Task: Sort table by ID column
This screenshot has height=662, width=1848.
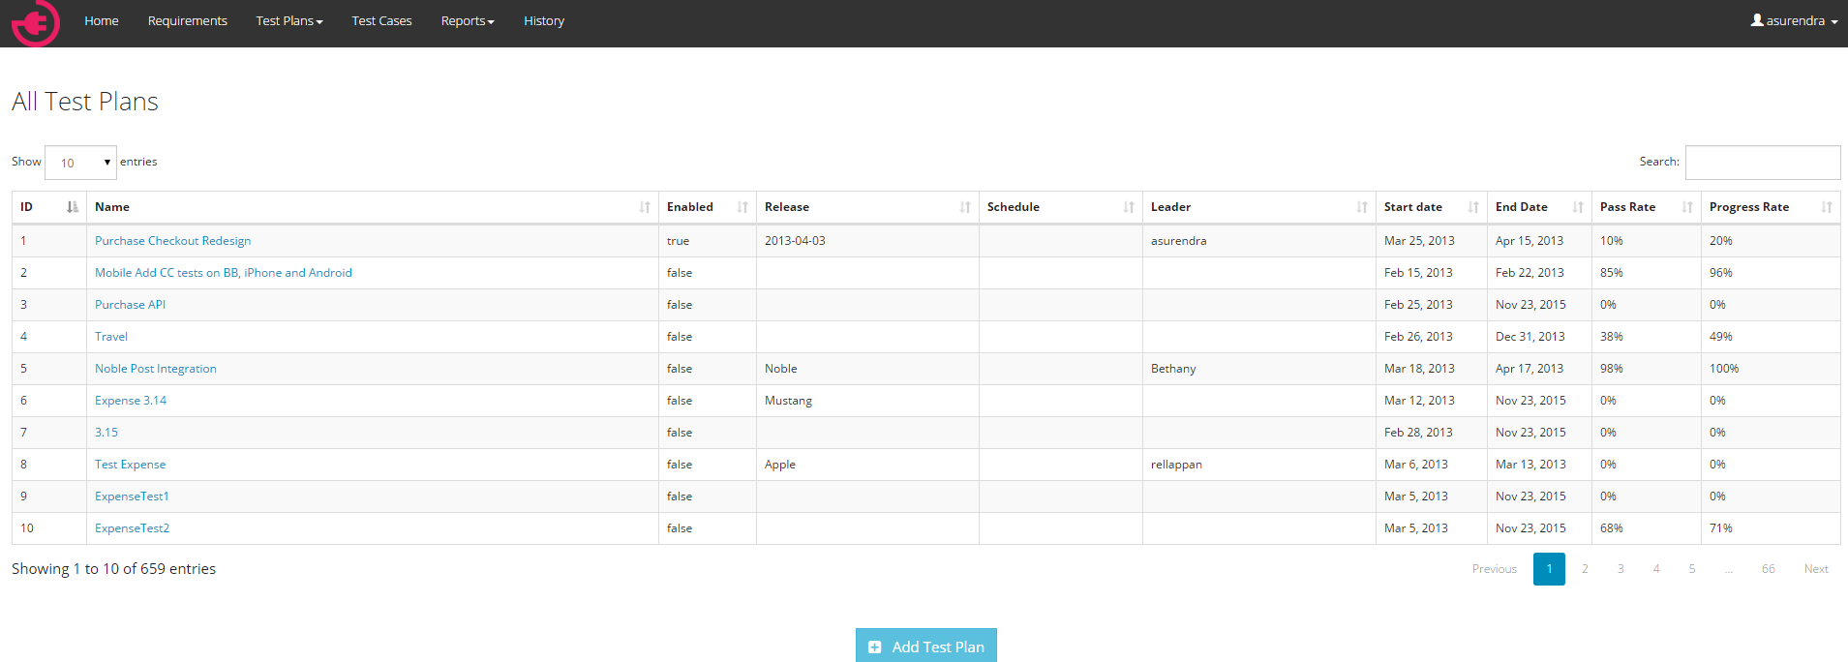Action: (x=49, y=207)
